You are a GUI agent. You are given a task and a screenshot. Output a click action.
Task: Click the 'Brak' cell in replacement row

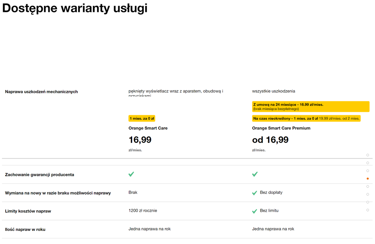[133, 192]
